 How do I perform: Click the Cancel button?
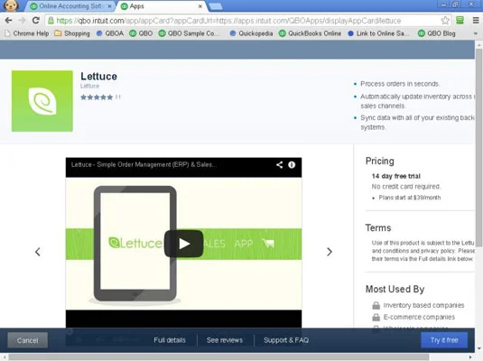pyautogui.click(x=27, y=340)
